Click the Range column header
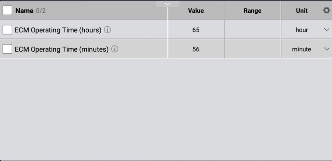Screen dimensions: 332x161 [252, 11]
